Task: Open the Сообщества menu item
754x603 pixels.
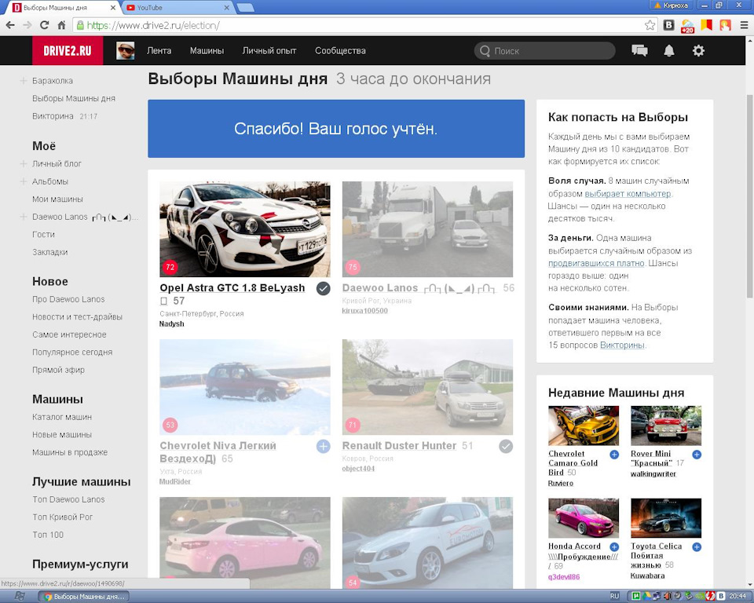Action: coord(340,50)
